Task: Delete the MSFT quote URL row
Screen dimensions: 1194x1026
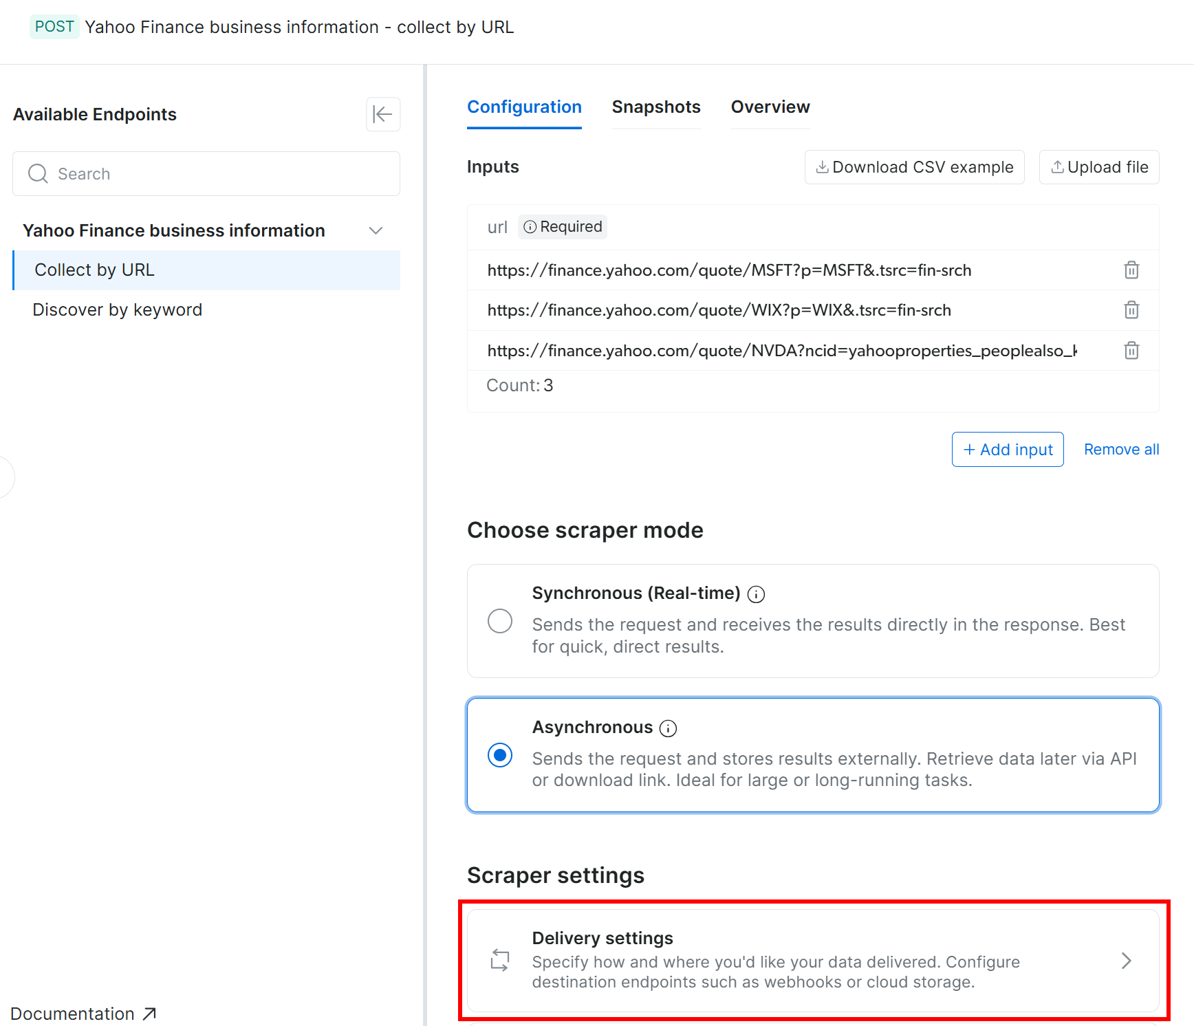Action: tap(1131, 270)
